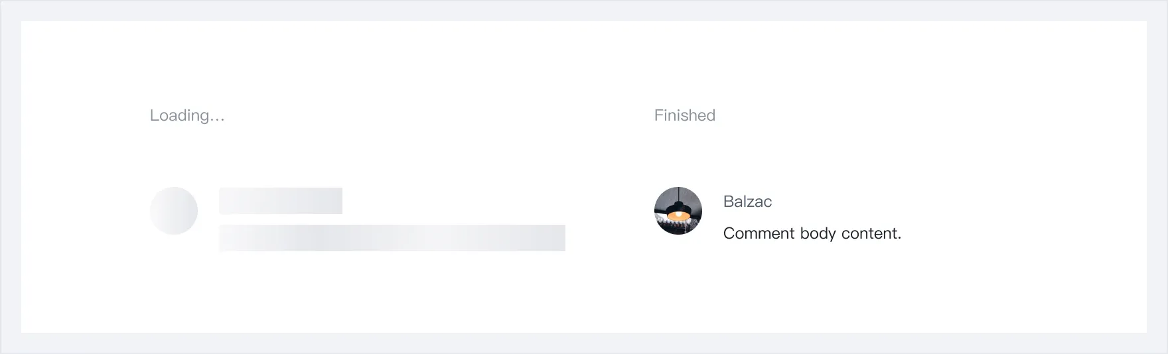
Task: Select the short skeleton title bar
Action: [x=281, y=201]
